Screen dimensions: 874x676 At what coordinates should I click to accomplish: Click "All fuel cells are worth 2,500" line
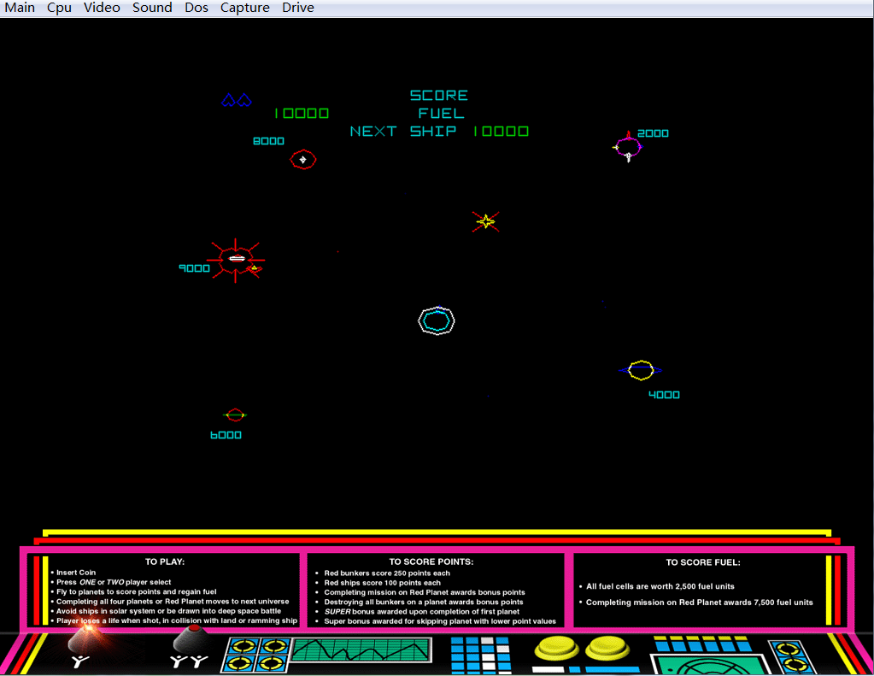click(660, 586)
